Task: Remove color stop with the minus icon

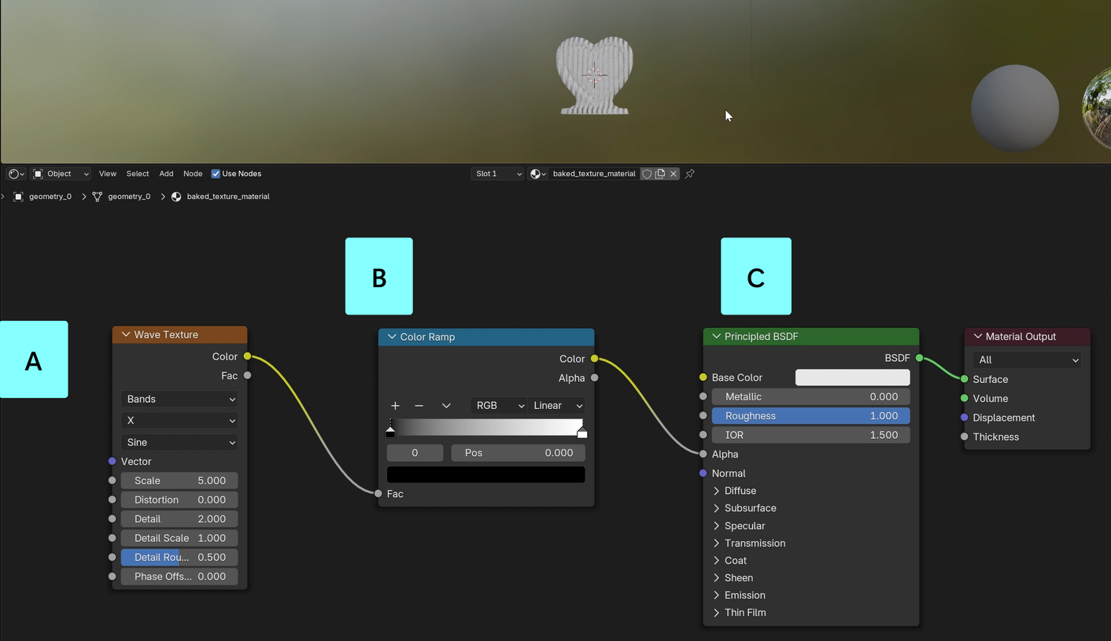Action: coord(419,406)
